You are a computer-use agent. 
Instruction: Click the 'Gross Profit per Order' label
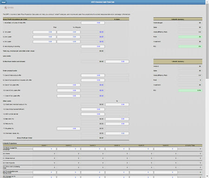(25, 138)
